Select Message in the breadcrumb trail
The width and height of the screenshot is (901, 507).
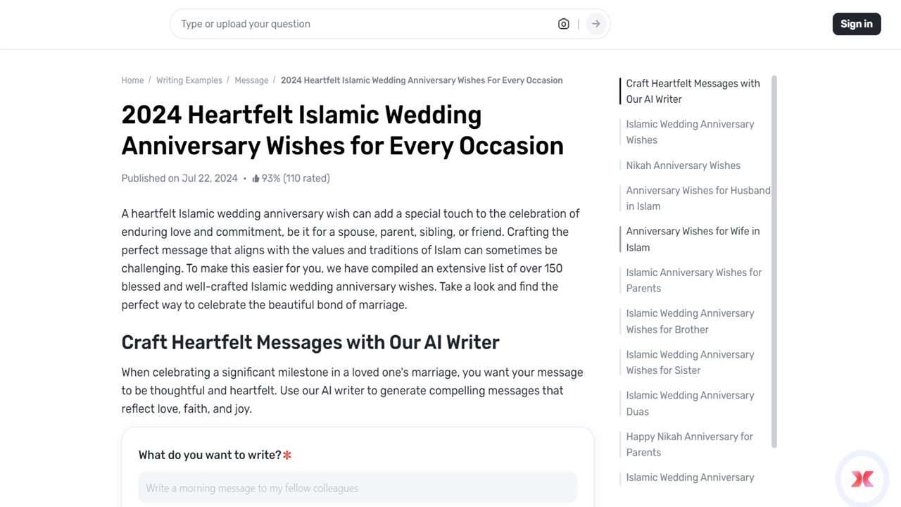251,80
